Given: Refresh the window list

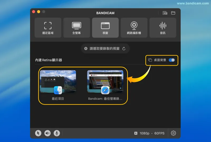Looking at the screenshot, I should point(124,48).
